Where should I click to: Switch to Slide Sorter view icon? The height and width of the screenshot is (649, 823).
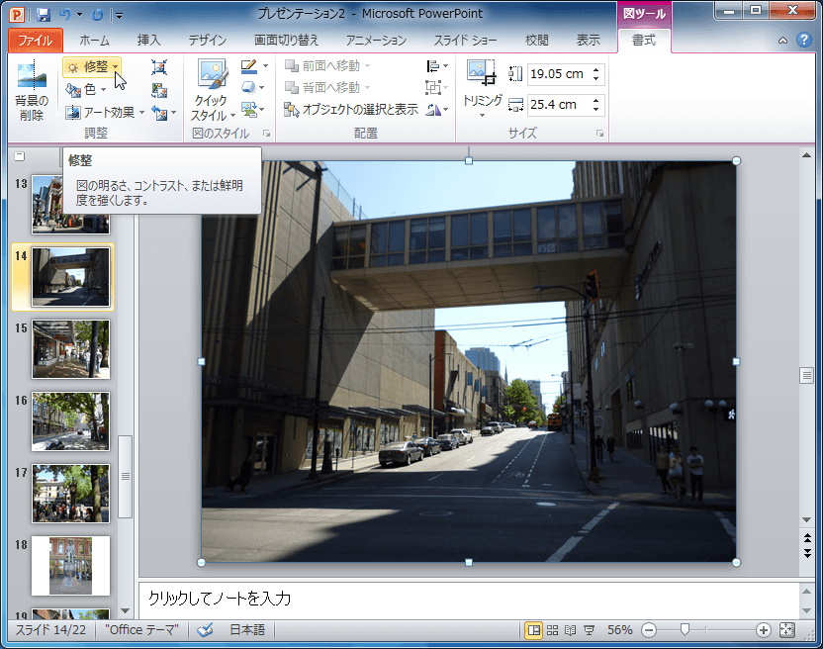(x=553, y=630)
